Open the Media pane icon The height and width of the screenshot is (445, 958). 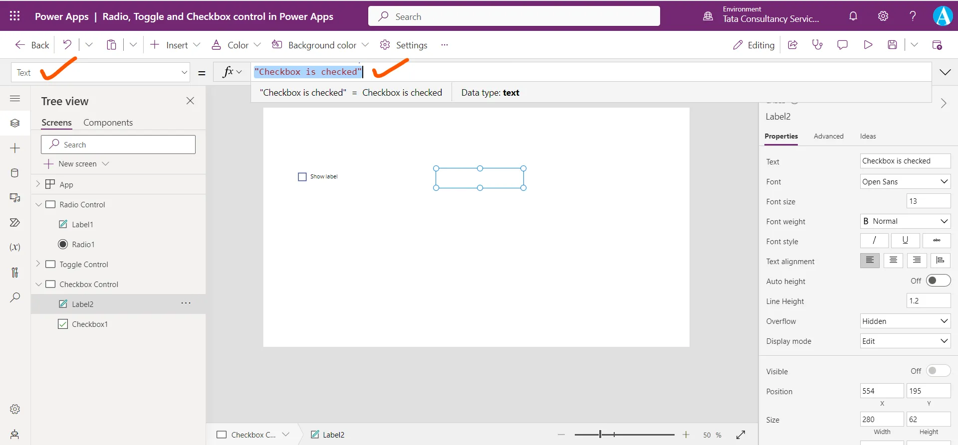click(x=15, y=198)
